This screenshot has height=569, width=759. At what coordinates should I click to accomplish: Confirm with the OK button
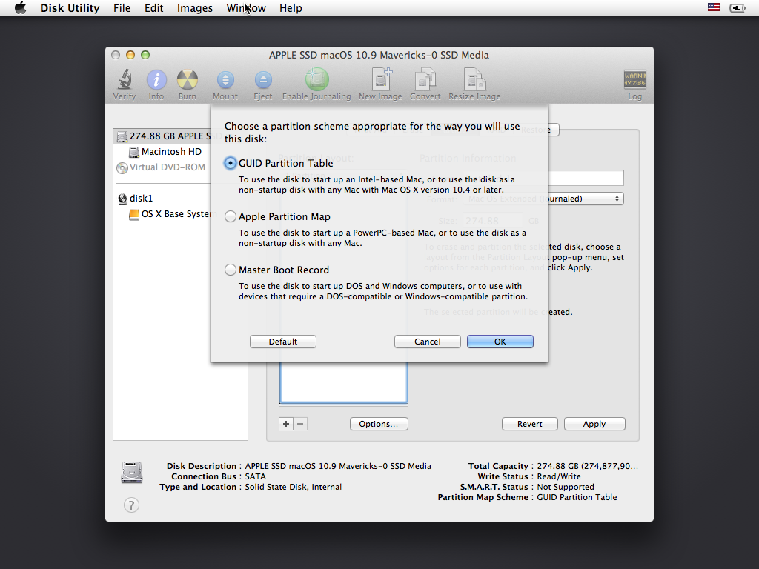click(500, 342)
